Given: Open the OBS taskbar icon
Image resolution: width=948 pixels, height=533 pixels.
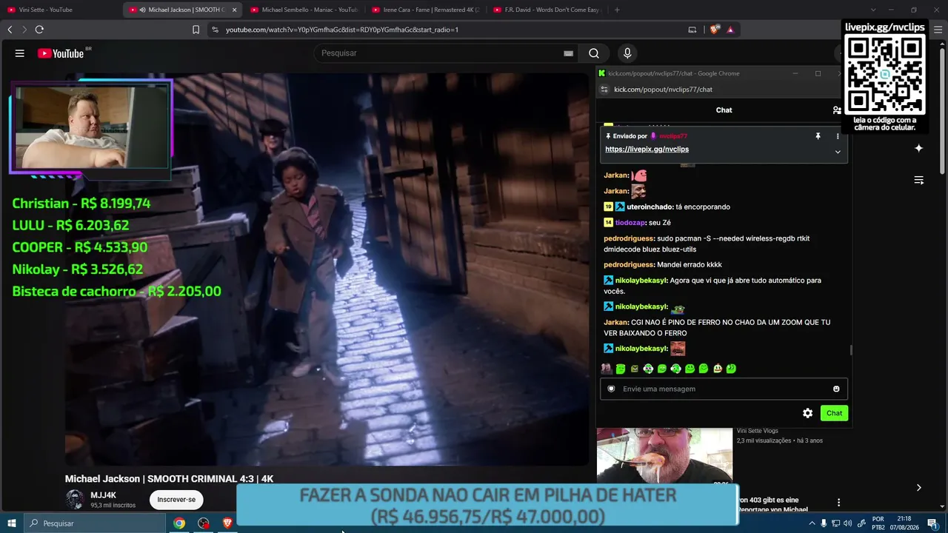Looking at the screenshot, I should point(204,523).
